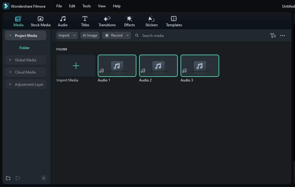Open the Effects tab
This screenshot has width=295, height=187.
tap(129, 21)
